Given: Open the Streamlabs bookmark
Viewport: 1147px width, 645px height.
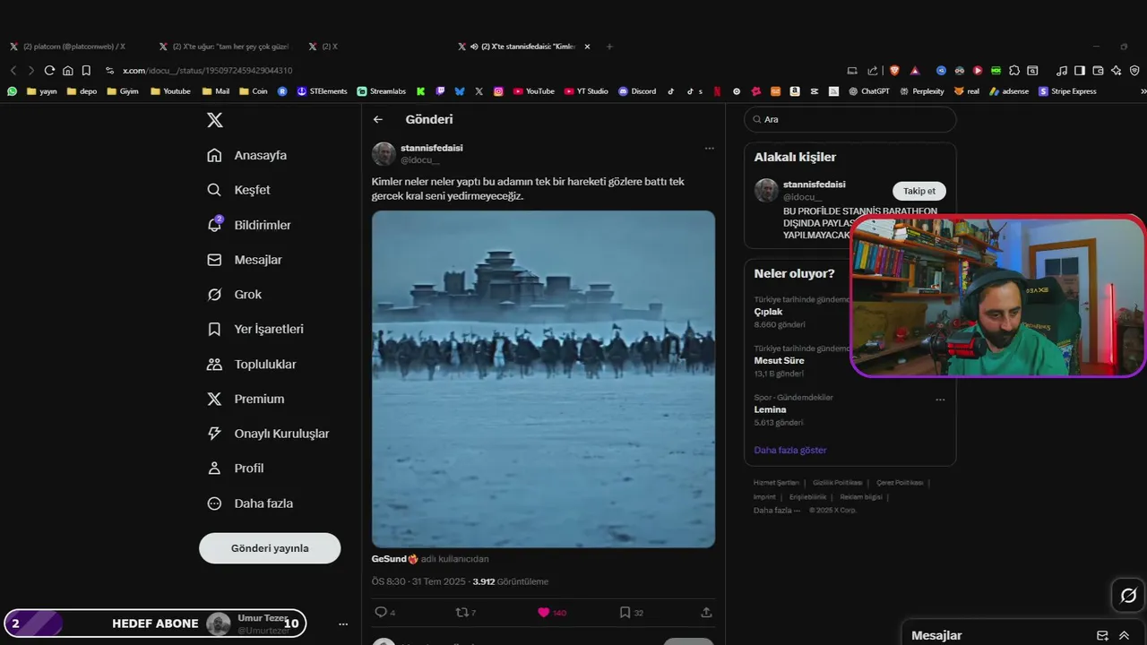Looking at the screenshot, I should (x=382, y=91).
